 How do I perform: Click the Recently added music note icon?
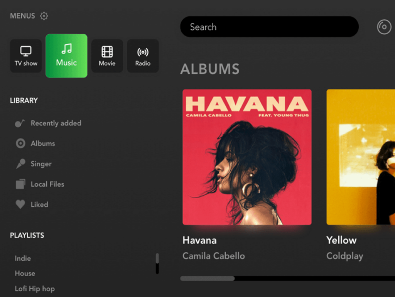20,123
